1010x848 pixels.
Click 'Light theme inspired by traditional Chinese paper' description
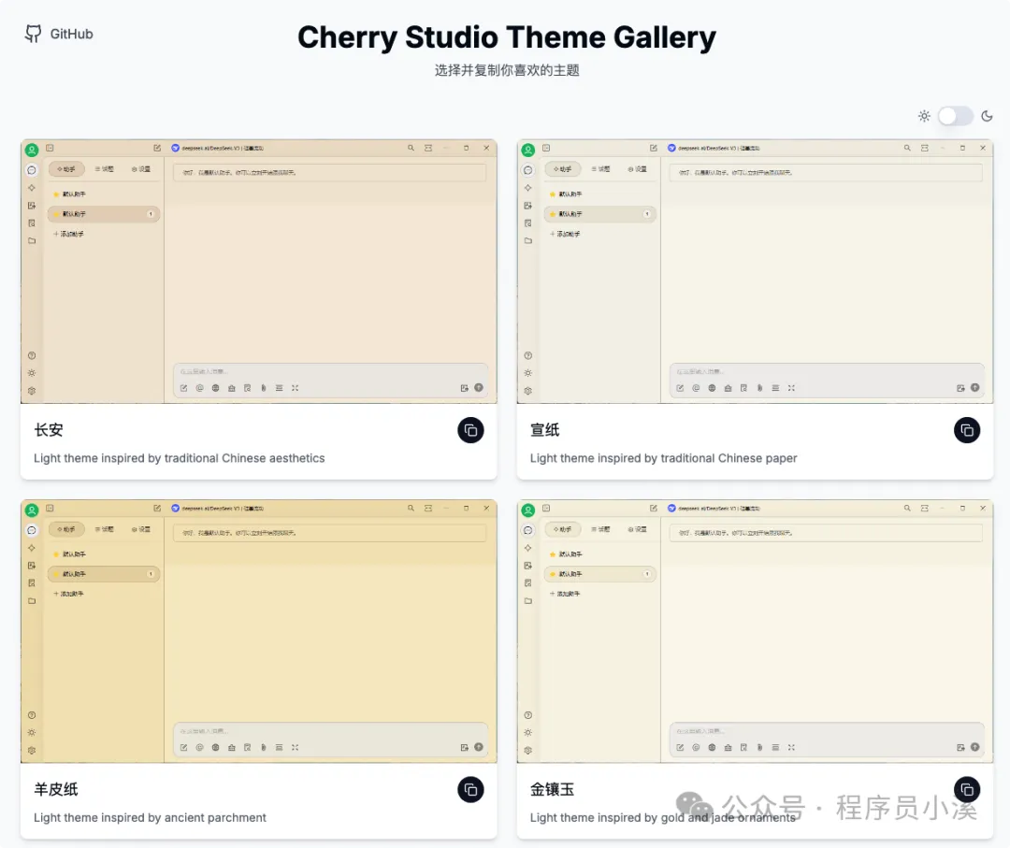663,458
